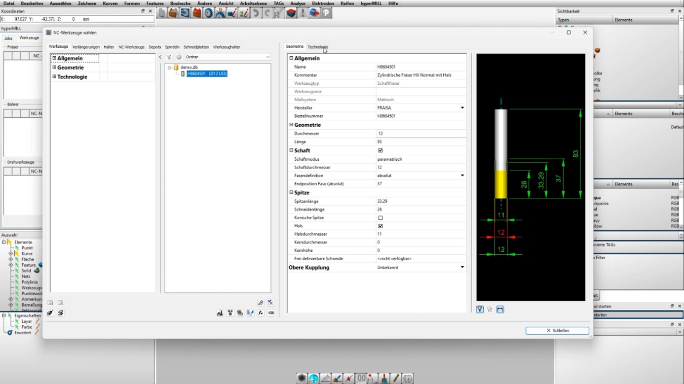
Task: Select tool H8604501 (Ø12 L83) in tree
Action: (x=207, y=74)
